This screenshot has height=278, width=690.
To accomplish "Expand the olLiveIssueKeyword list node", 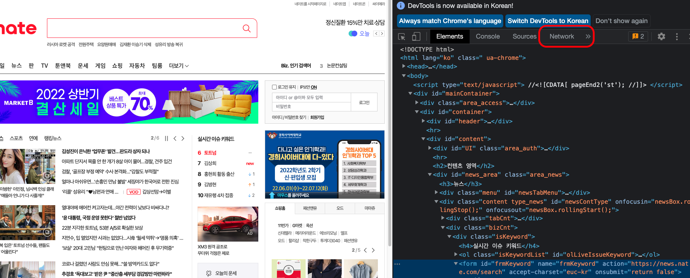I will (x=456, y=255).
